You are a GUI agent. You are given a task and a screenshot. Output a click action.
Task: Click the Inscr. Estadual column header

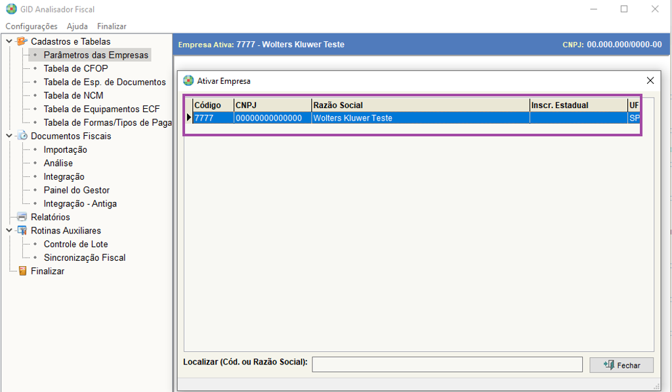pos(579,105)
